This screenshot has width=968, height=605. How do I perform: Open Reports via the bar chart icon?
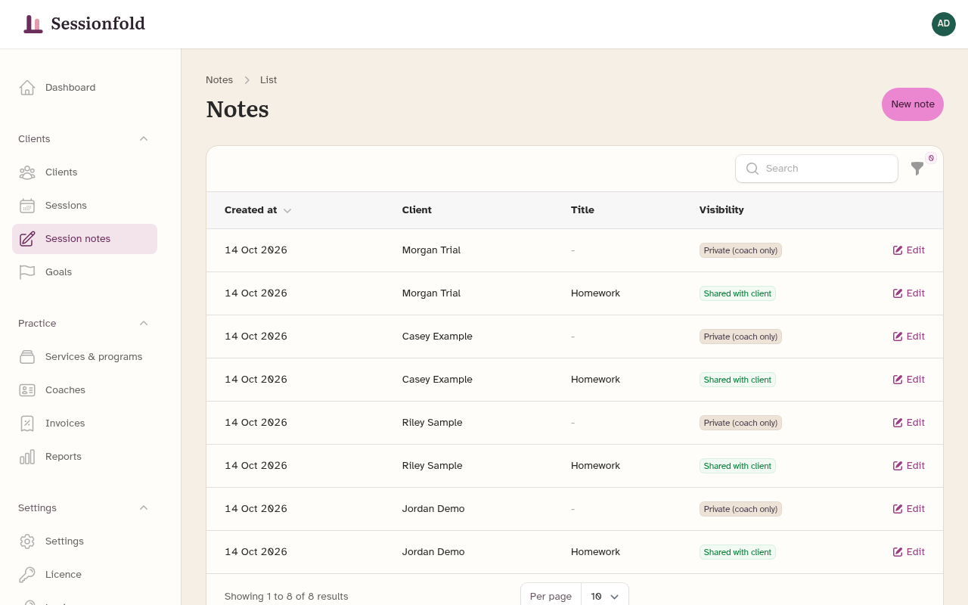(27, 457)
